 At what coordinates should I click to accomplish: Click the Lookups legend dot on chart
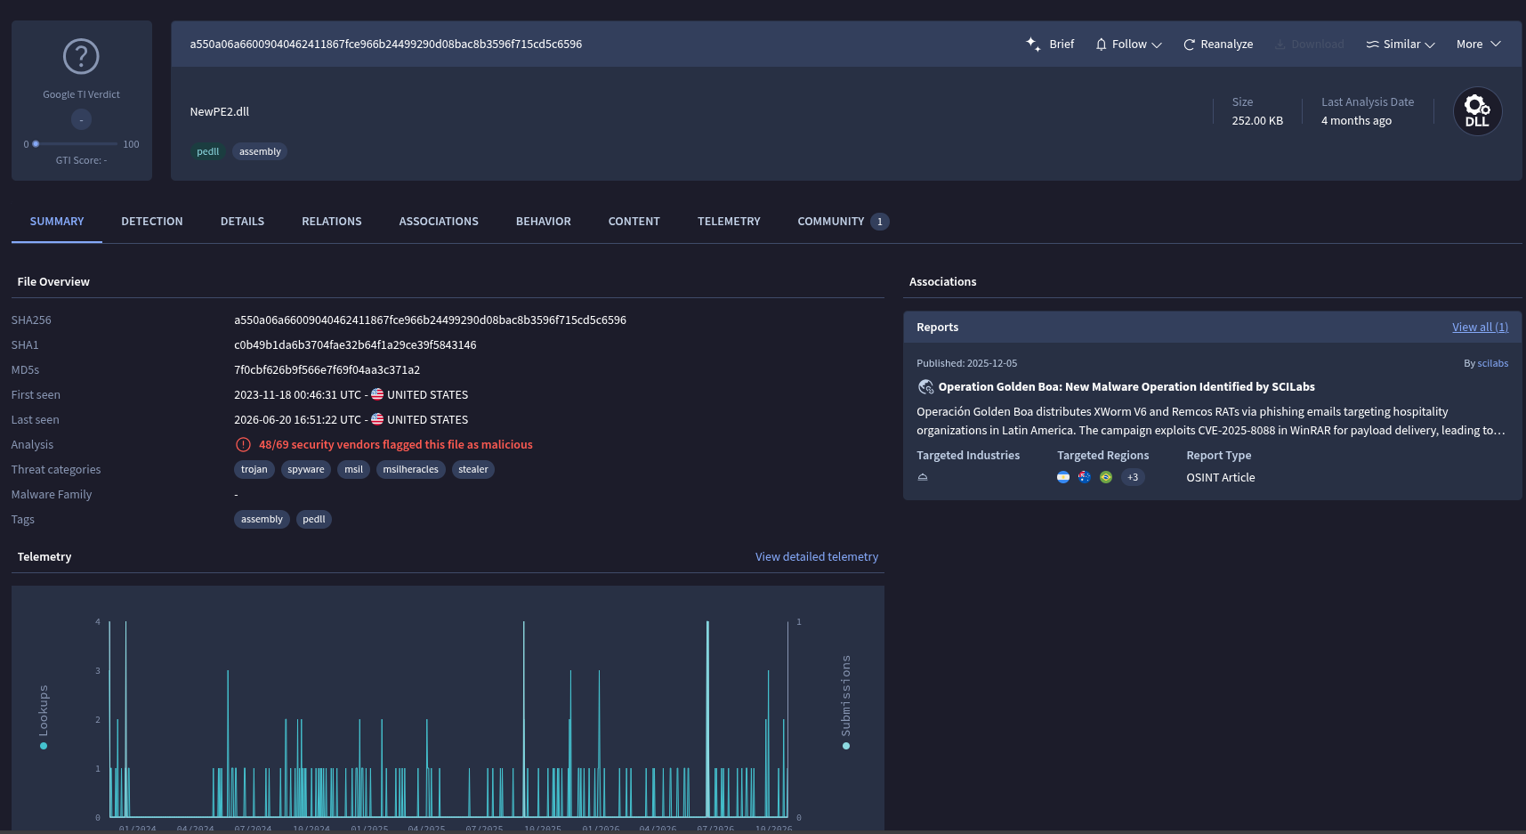44,746
